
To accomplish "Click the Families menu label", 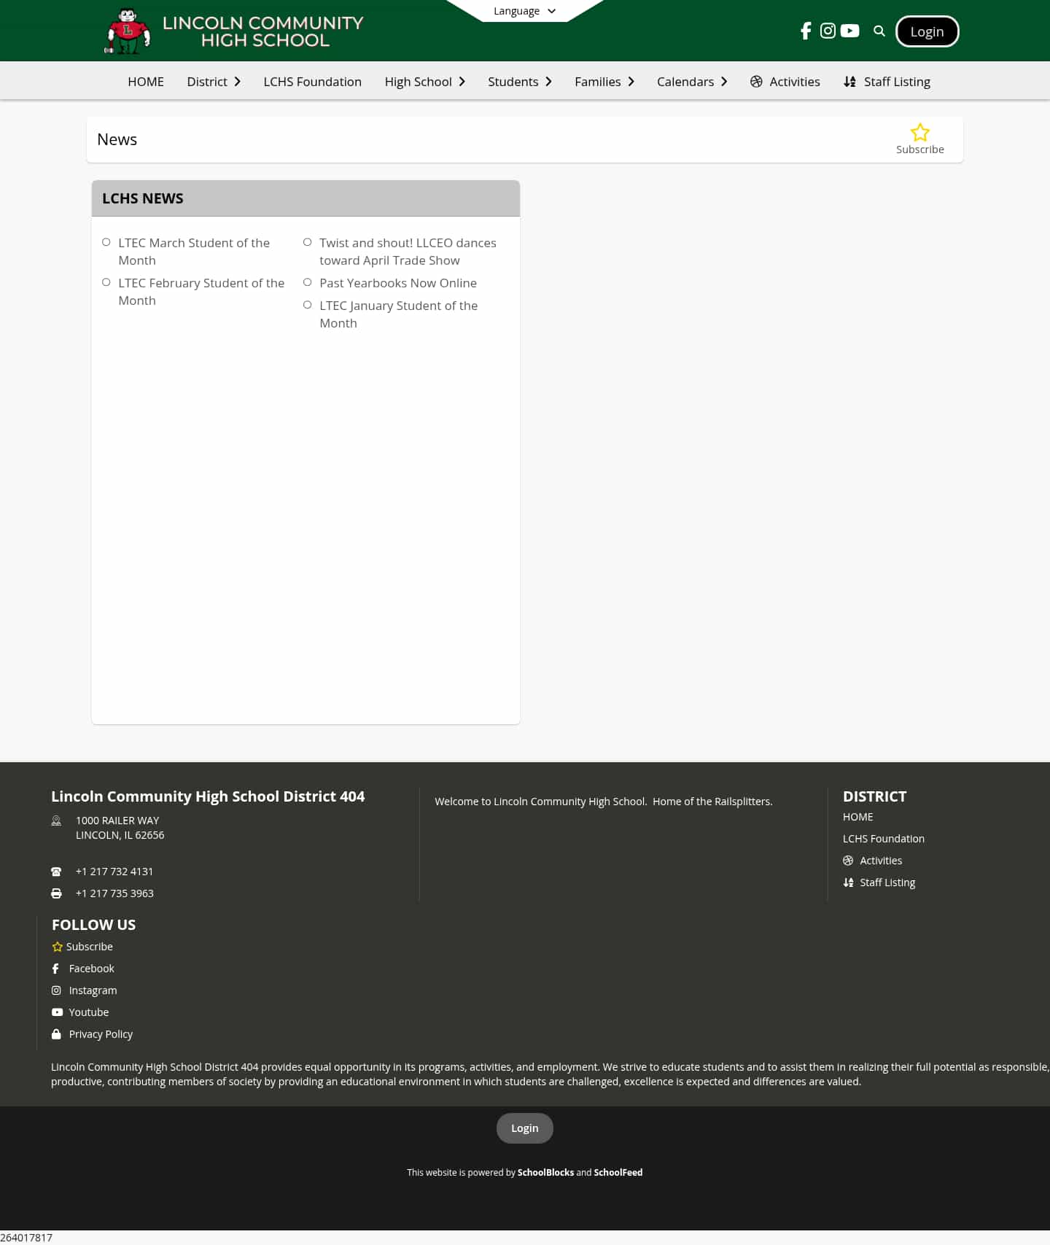I will pyautogui.click(x=598, y=82).
